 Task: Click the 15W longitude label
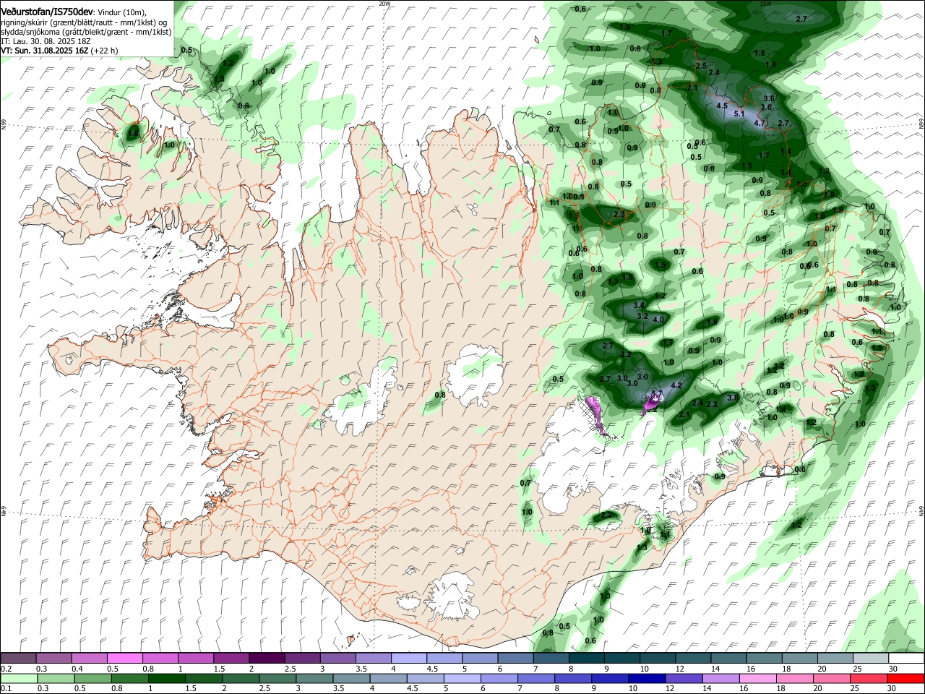pyautogui.click(x=765, y=4)
